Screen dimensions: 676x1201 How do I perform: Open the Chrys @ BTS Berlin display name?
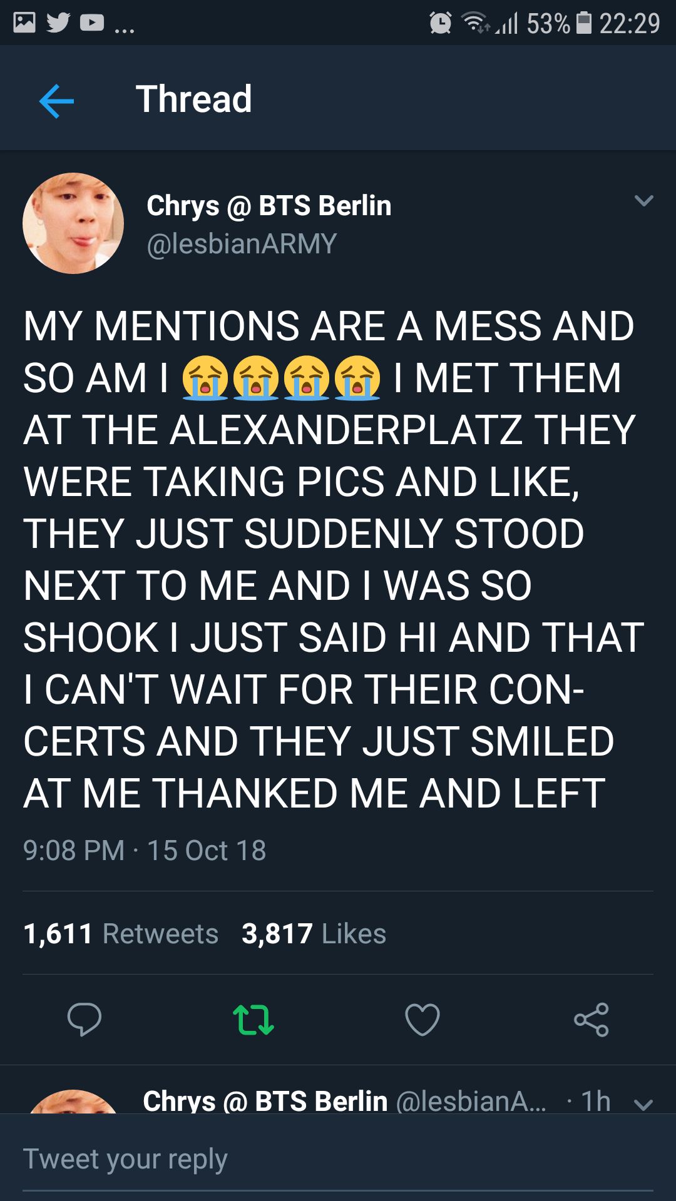(x=269, y=205)
